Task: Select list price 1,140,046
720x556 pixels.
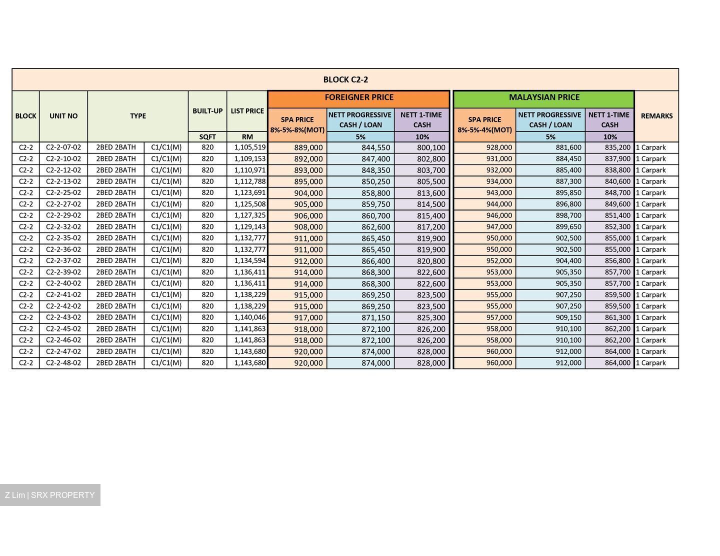Action: coord(250,317)
